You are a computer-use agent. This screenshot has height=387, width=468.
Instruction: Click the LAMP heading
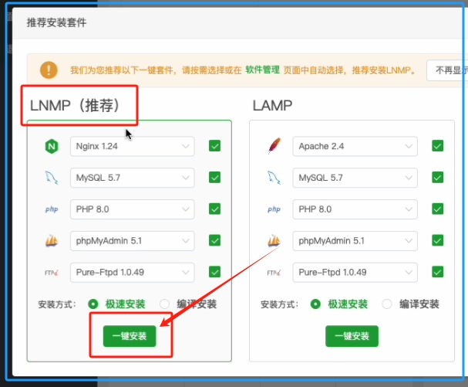tap(272, 106)
